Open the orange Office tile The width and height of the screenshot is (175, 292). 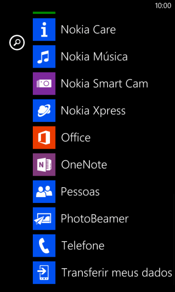[44, 138]
